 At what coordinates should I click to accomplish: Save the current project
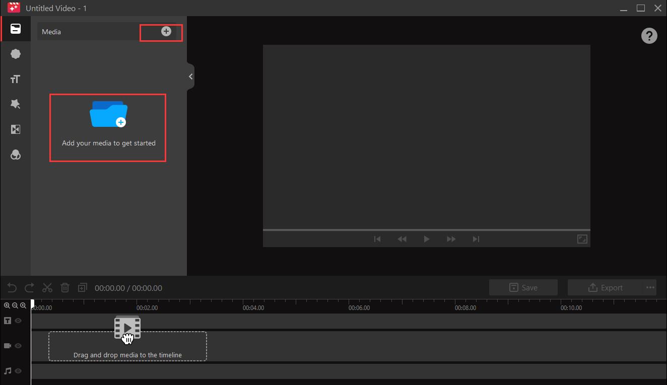[523, 287]
